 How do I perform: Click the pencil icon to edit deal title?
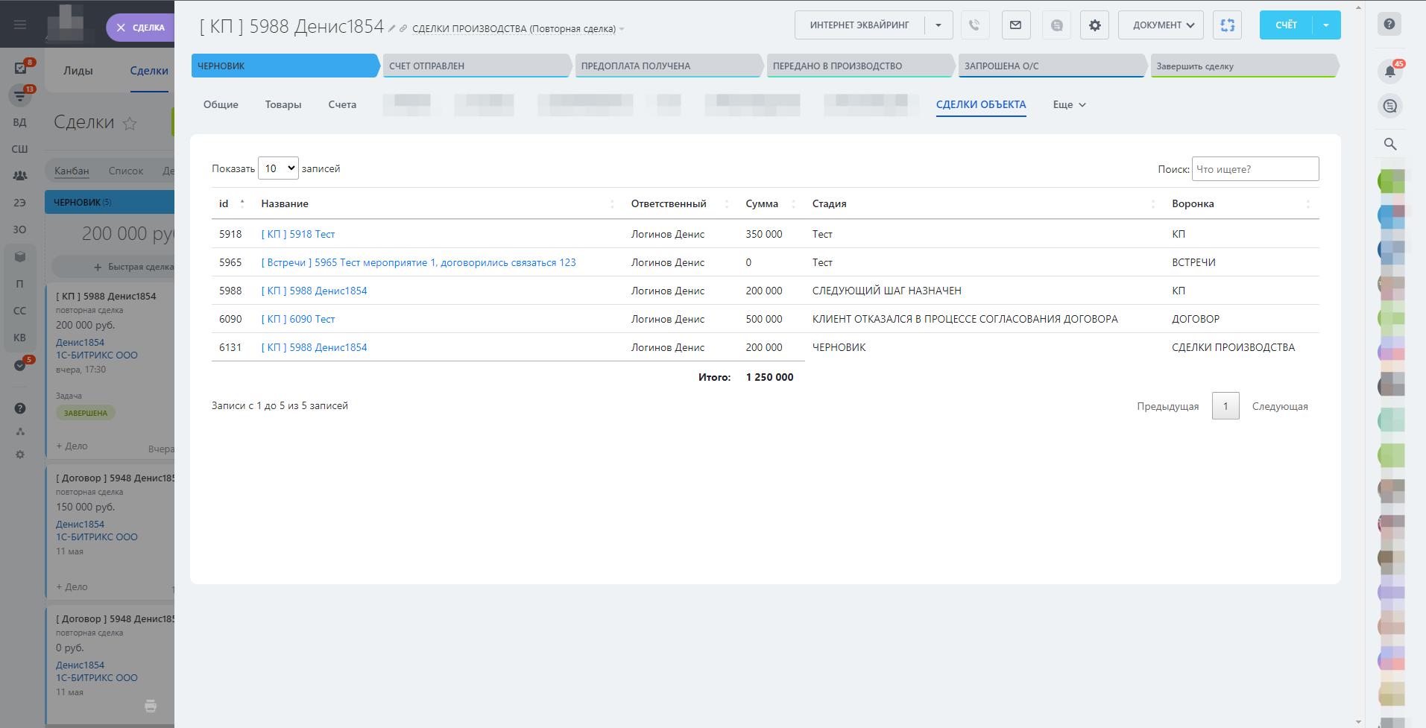pyautogui.click(x=392, y=29)
